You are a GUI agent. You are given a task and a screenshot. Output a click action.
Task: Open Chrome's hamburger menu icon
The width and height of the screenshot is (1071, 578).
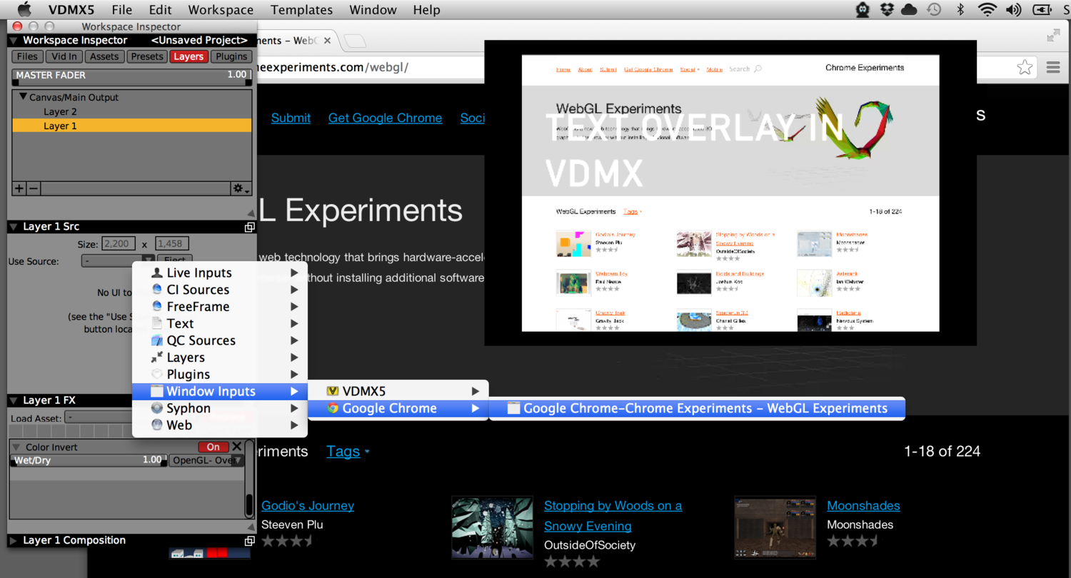(1053, 67)
